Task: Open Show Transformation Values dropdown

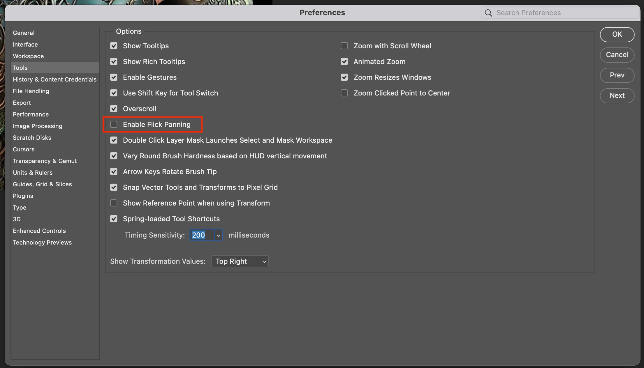Action: (x=240, y=261)
